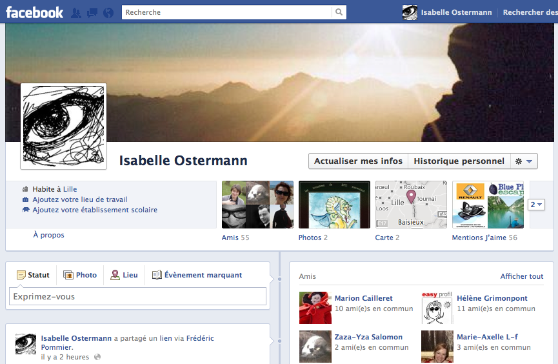Click the Facebook logo in top bar
The height and width of the screenshot is (364, 558).
point(35,12)
